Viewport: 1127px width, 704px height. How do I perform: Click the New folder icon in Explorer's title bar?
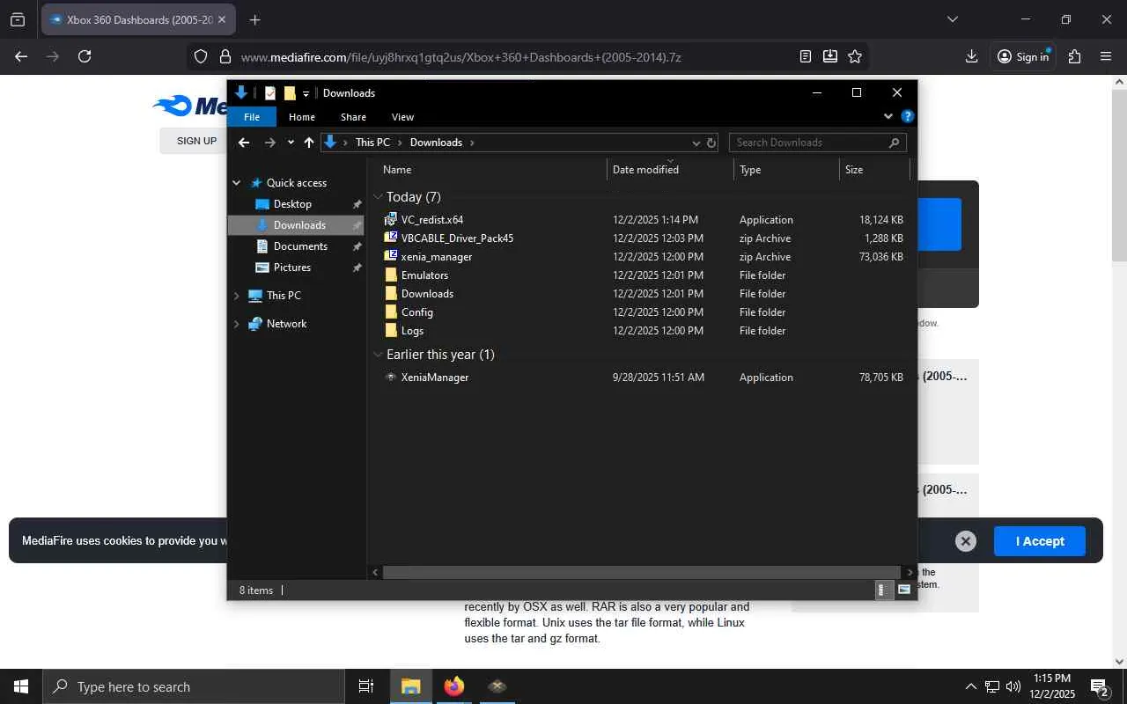tap(290, 93)
